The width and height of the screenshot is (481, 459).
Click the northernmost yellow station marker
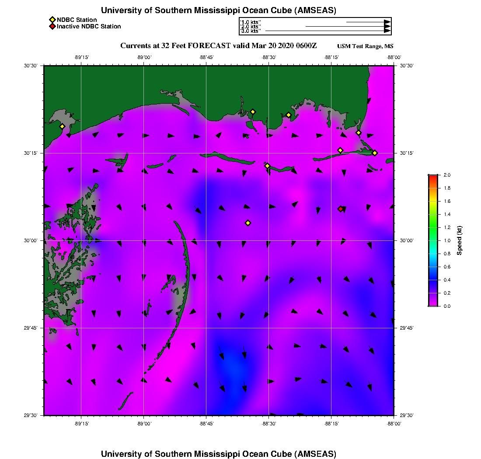pos(253,111)
